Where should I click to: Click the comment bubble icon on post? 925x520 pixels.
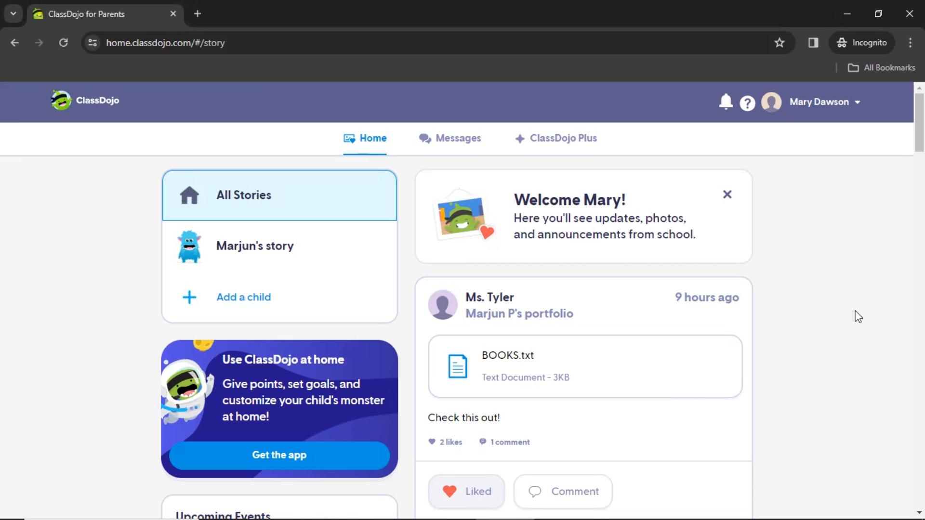536,491
